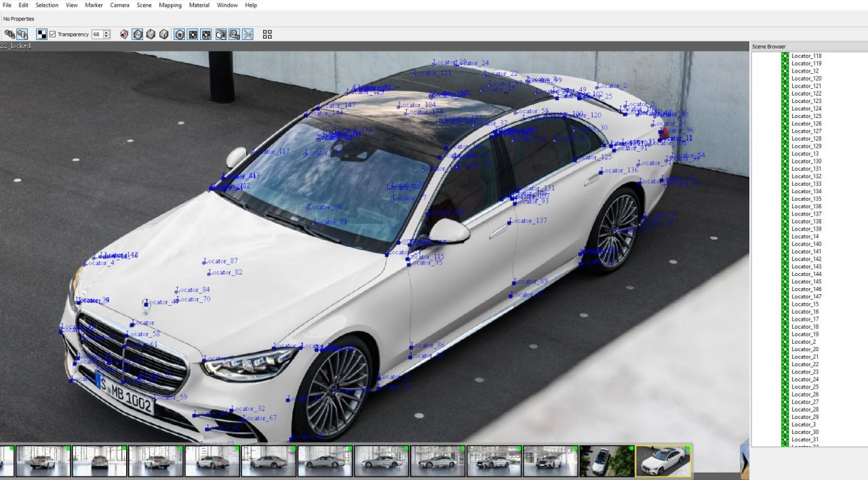
Task: Click the green icon beside Locator_20
Action: tap(785, 349)
